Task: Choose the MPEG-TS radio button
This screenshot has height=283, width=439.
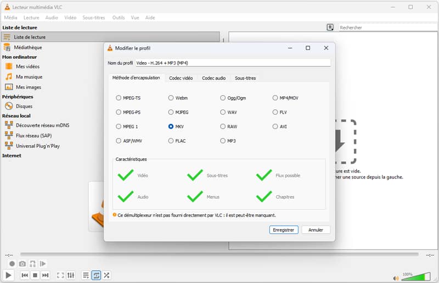Action: (x=119, y=98)
